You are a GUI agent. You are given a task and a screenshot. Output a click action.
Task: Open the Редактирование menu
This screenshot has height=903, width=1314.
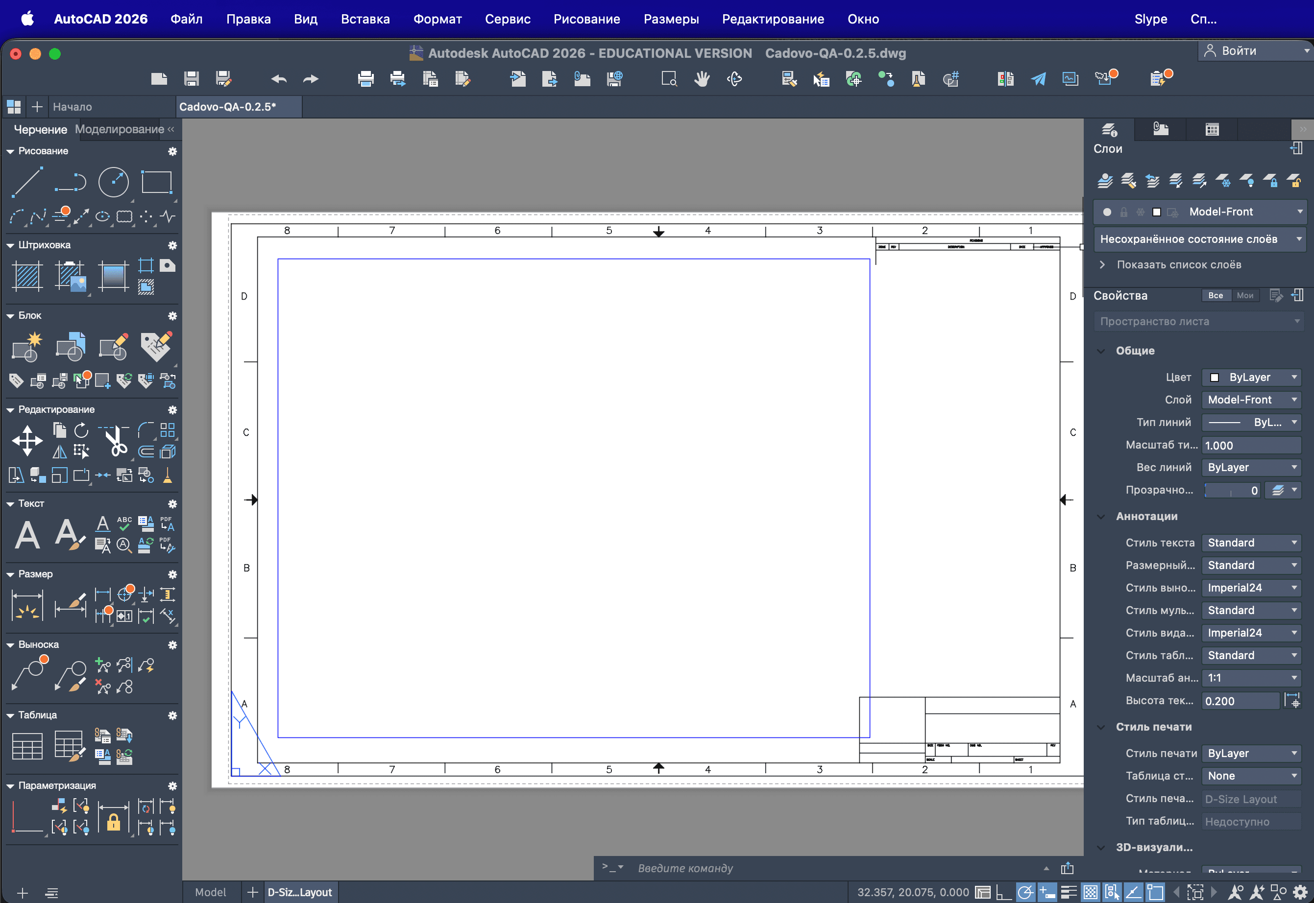[x=773, y=19]
